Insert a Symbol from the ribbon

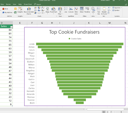pyautogui.click(x=116, y=10)
